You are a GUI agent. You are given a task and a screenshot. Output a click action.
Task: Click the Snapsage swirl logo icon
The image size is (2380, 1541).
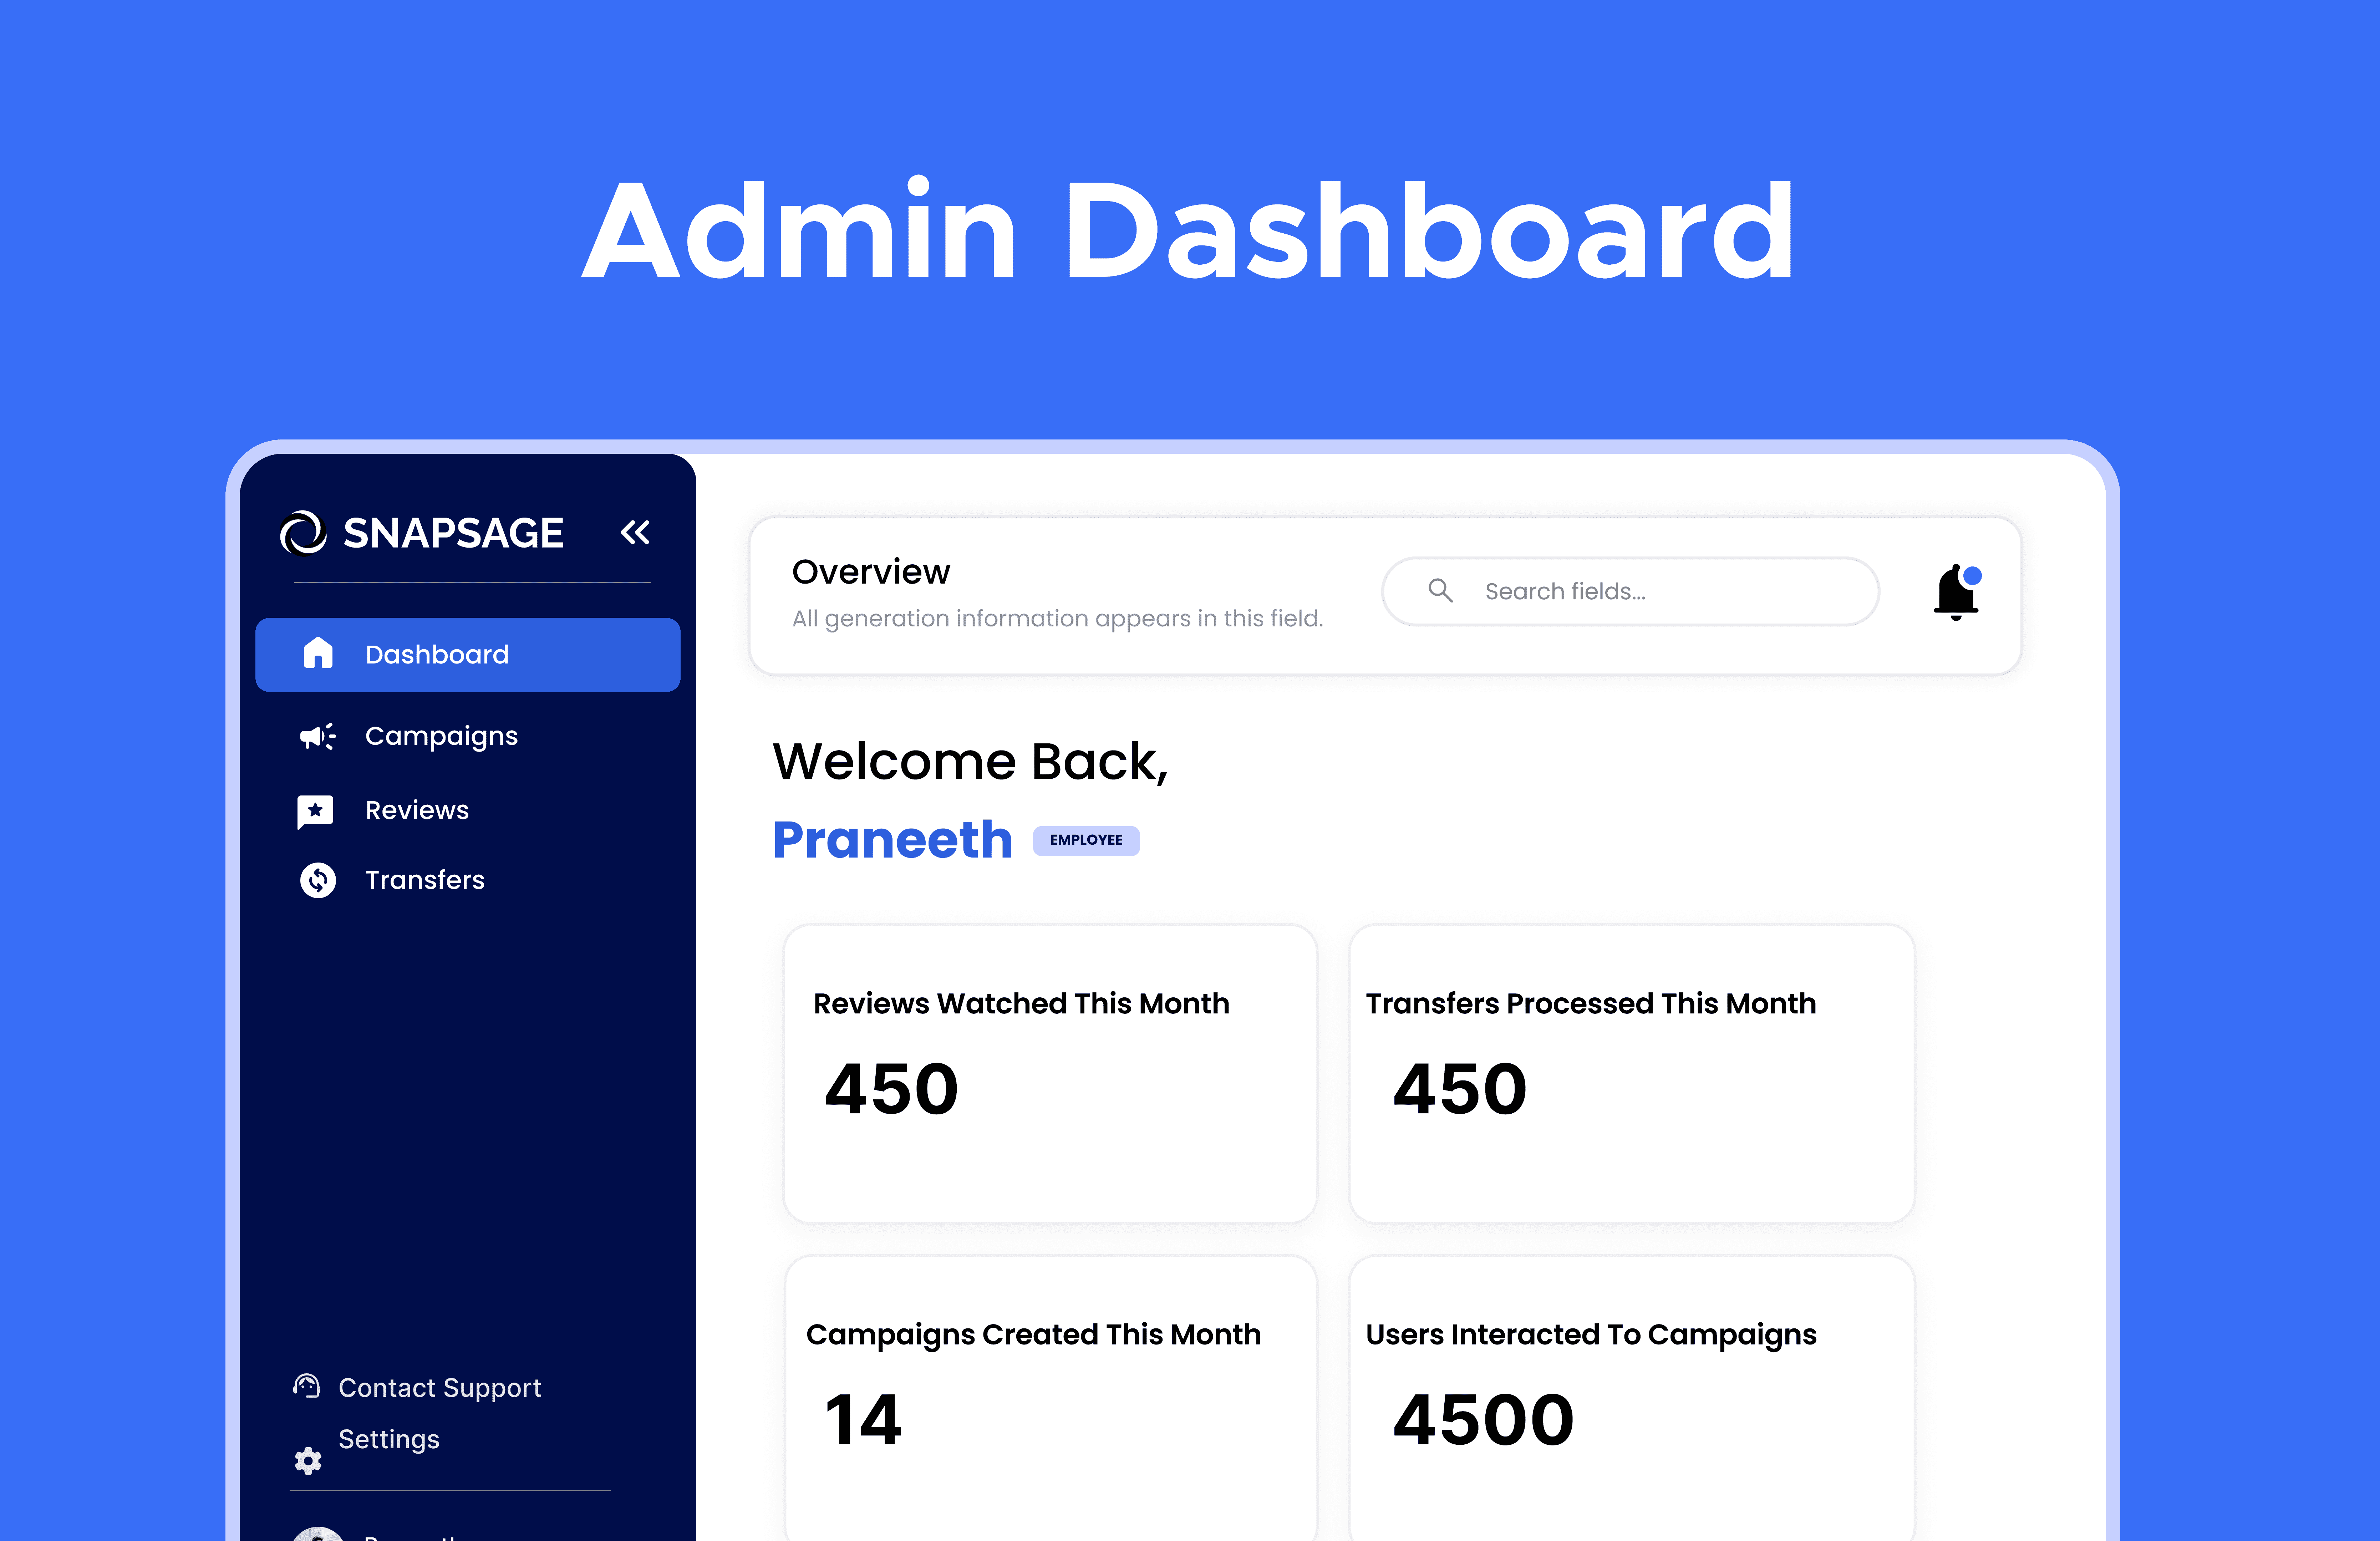[x=303, y=533]
